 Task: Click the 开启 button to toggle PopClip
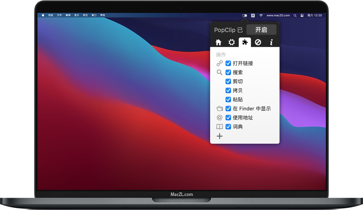point(262,30)
